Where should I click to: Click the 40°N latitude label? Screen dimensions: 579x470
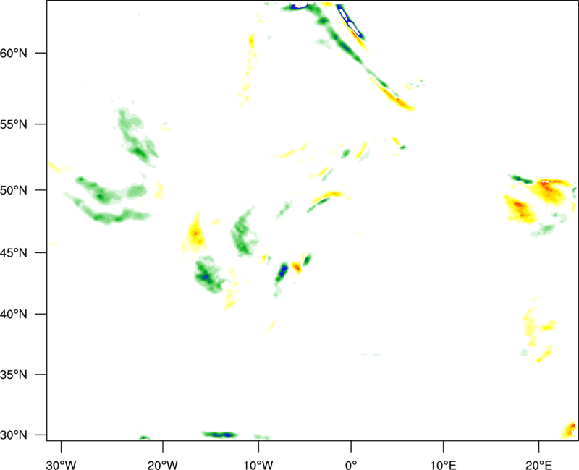point(14,315)
